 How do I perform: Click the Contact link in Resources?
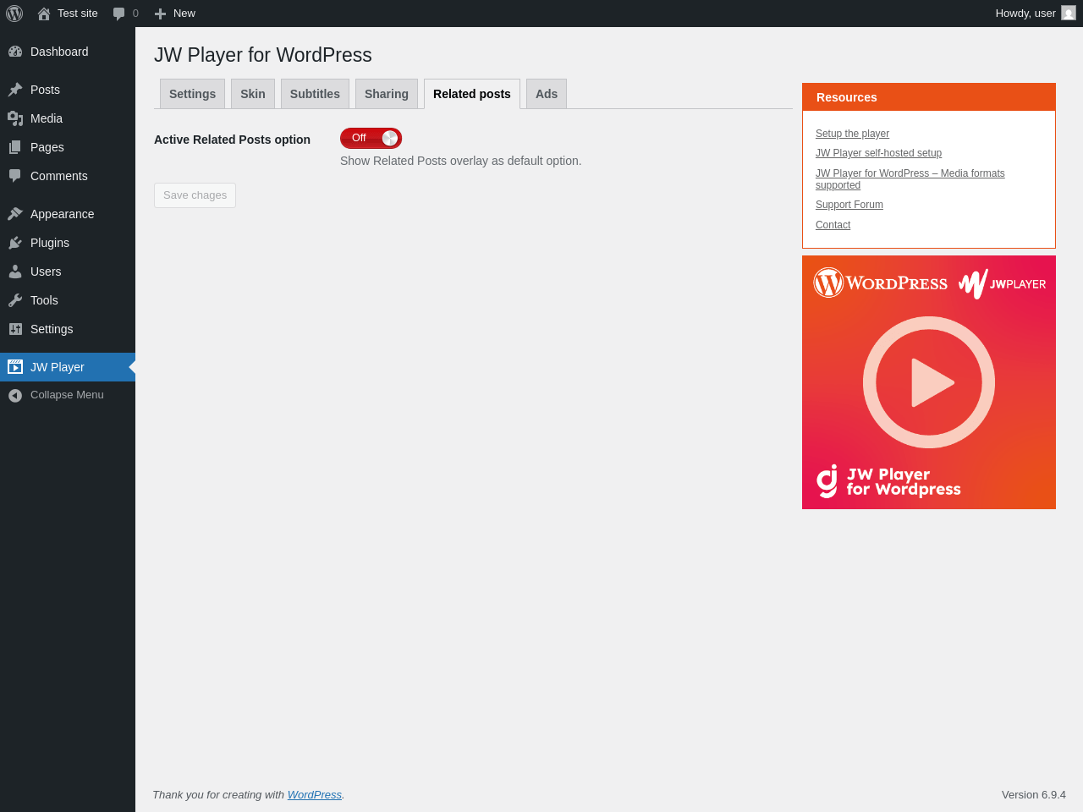833,225
